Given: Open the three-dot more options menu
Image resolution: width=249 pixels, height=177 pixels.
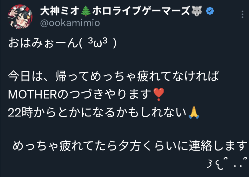Looking at the screenshot, I should pyautogui.click(x=242, y=14).
